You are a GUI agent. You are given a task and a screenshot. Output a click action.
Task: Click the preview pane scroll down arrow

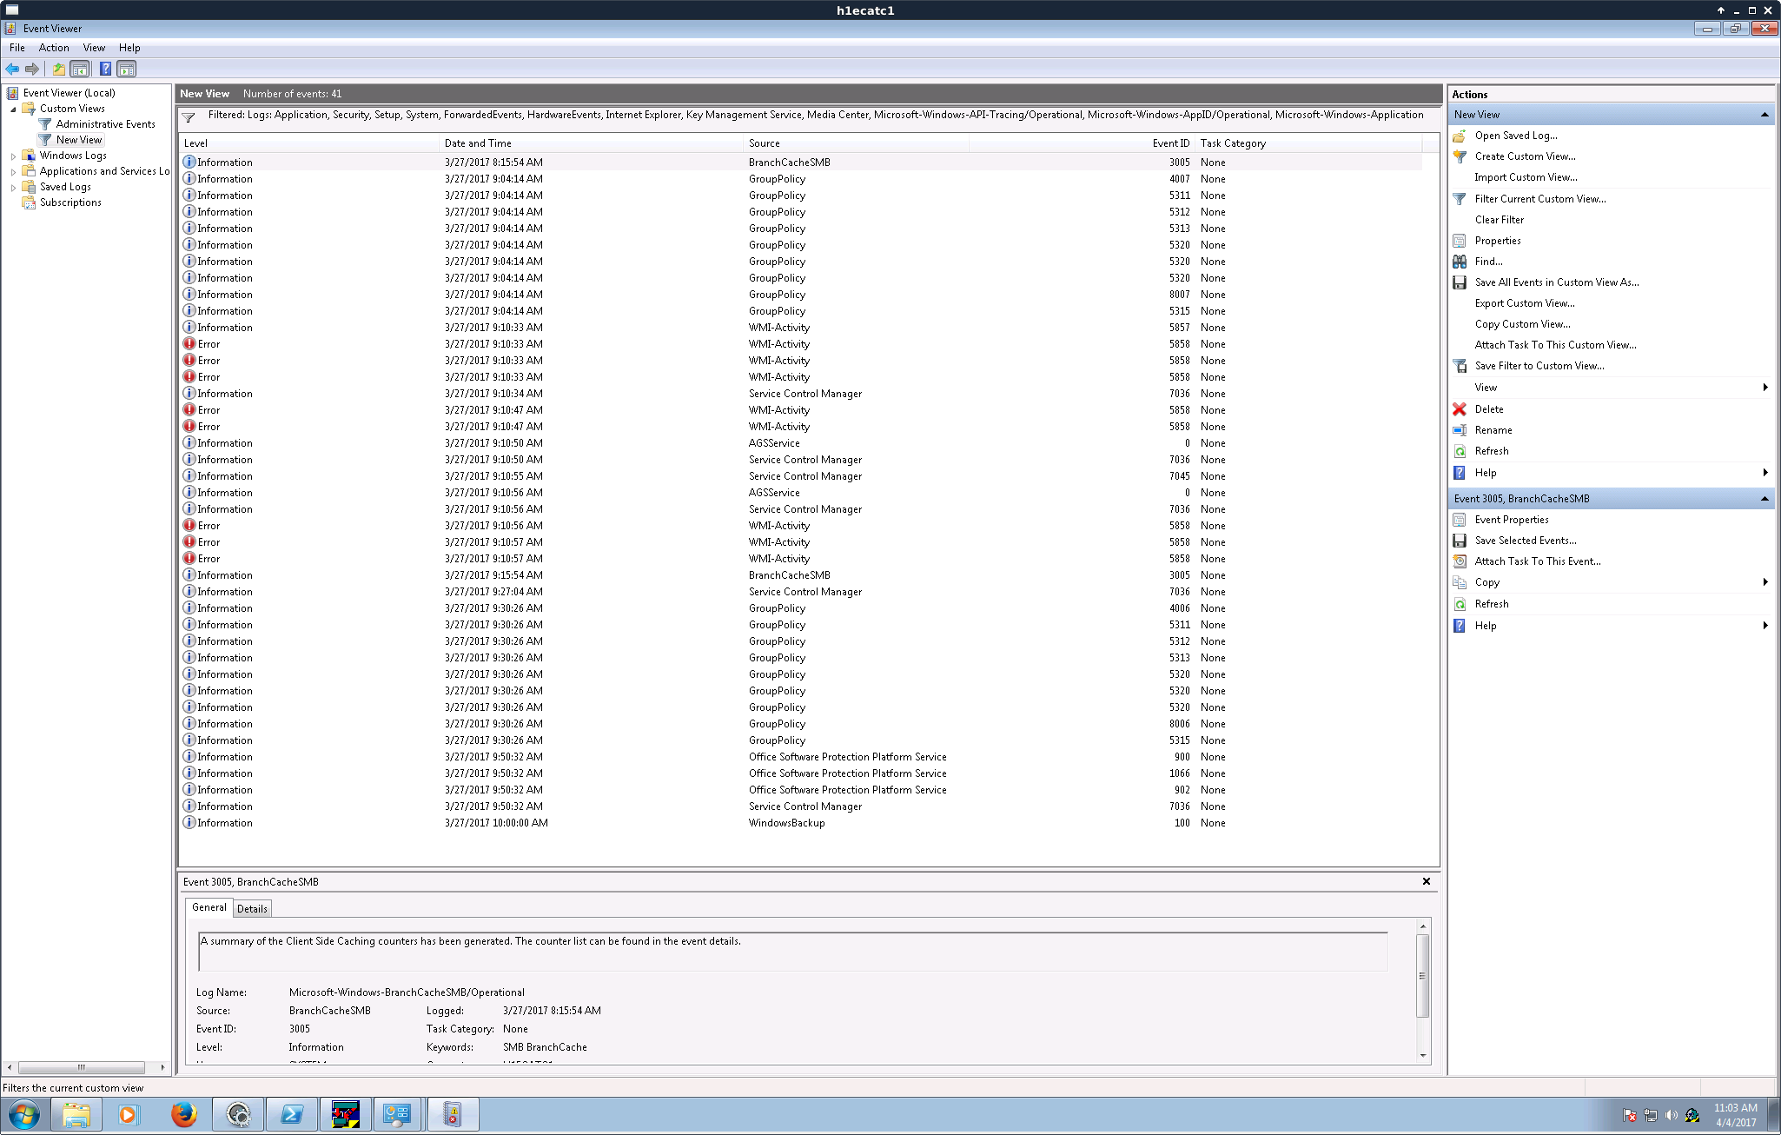[x=1422, y=1056]
